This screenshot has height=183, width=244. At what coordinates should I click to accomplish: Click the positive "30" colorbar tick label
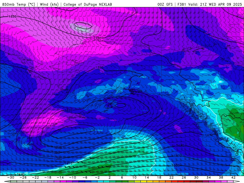(x=196, y=178)
